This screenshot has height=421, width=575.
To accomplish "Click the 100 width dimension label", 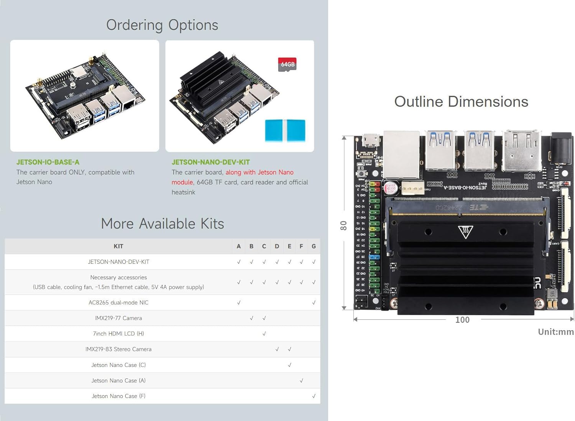I will [x=462, y=320].
